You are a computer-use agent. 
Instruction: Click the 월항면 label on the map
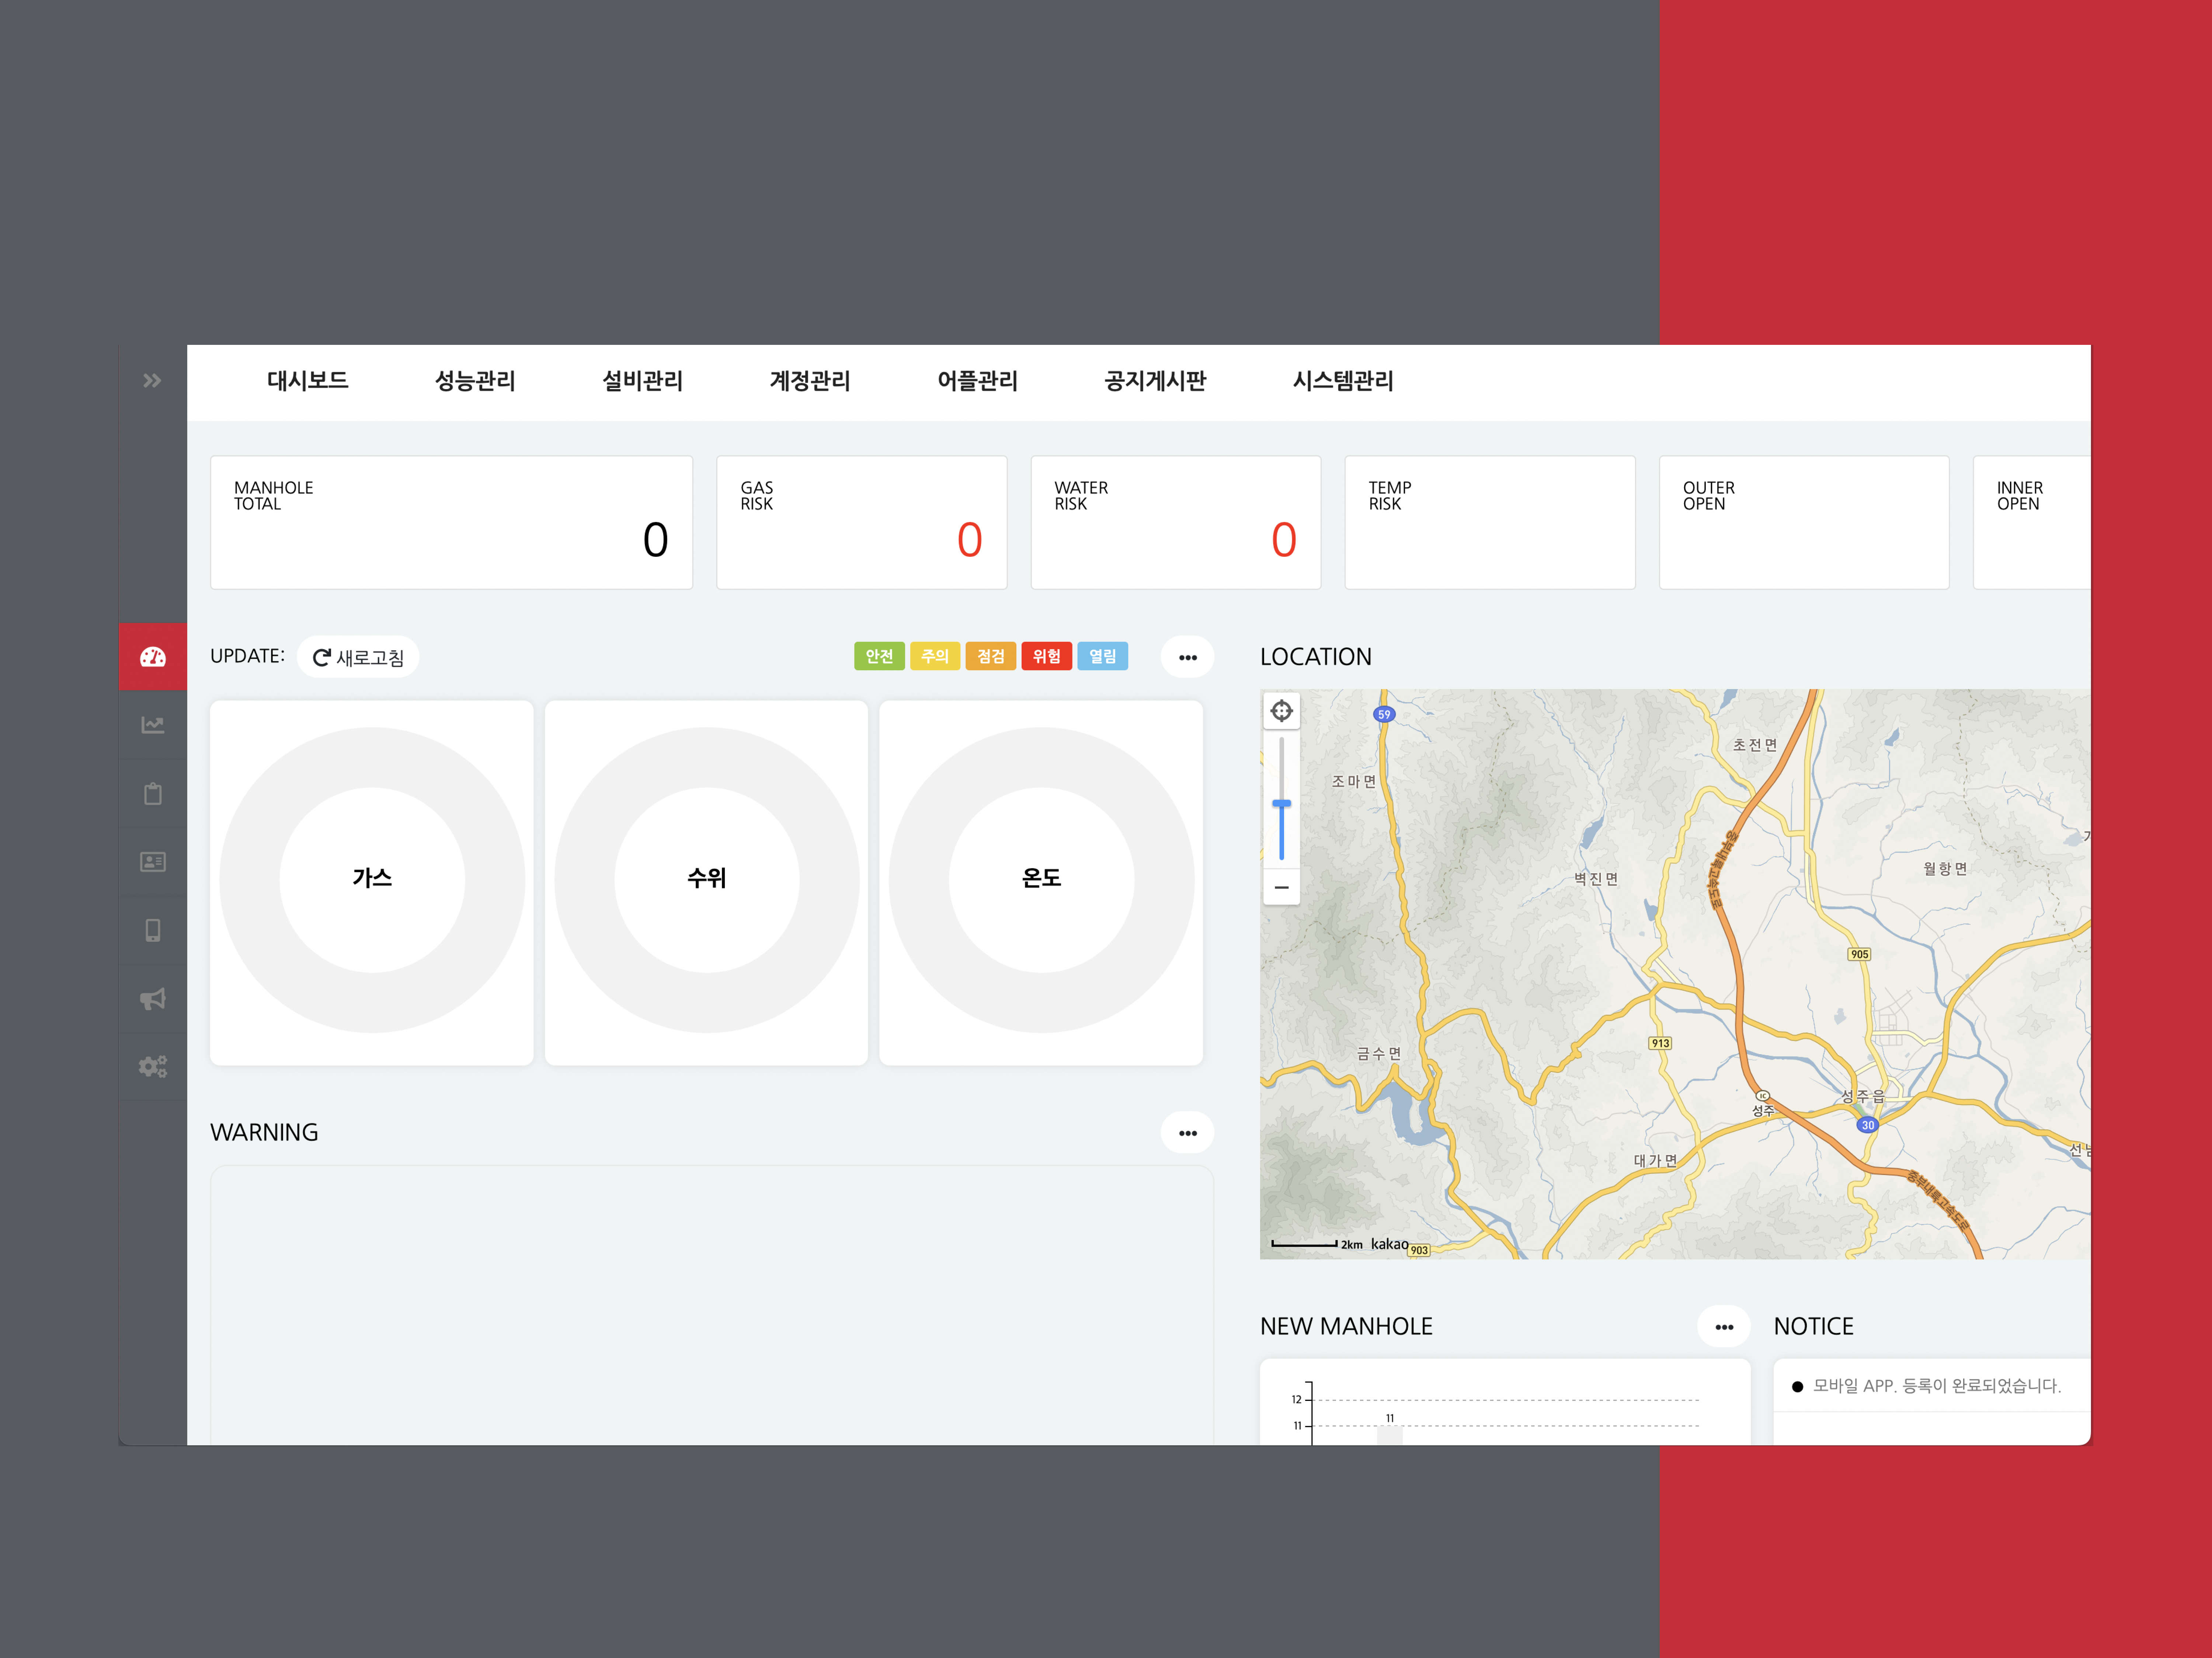[1945, 868]
